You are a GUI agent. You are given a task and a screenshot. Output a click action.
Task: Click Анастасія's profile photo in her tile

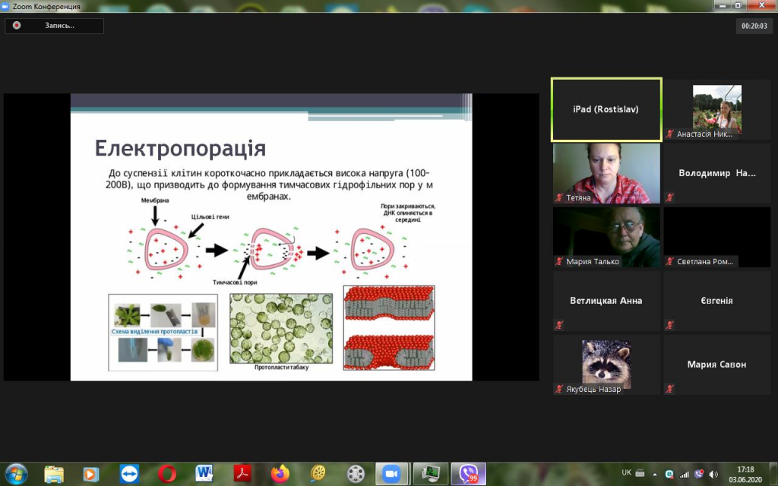coord(717,108)
